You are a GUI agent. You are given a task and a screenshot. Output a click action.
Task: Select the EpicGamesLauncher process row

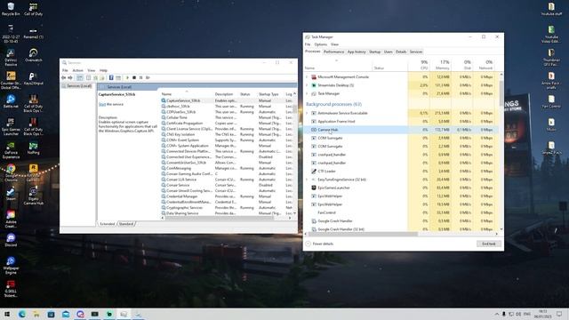401,188
